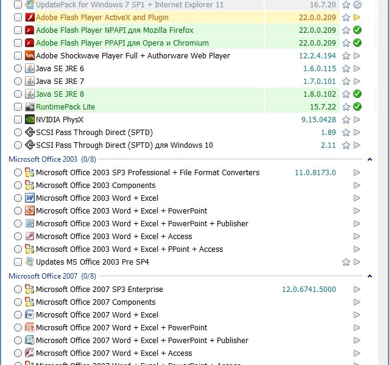389x365 pixels.
Task: Collapse the Microsoft Office 2007 section
Action: pos(370,276)
